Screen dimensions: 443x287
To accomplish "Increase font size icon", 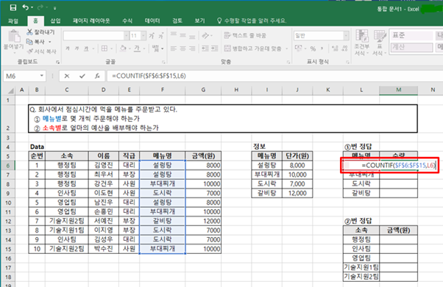I will (152, 36).
